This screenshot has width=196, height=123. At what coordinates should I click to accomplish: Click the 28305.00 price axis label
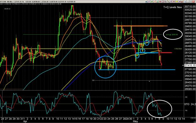coord(190,49)
